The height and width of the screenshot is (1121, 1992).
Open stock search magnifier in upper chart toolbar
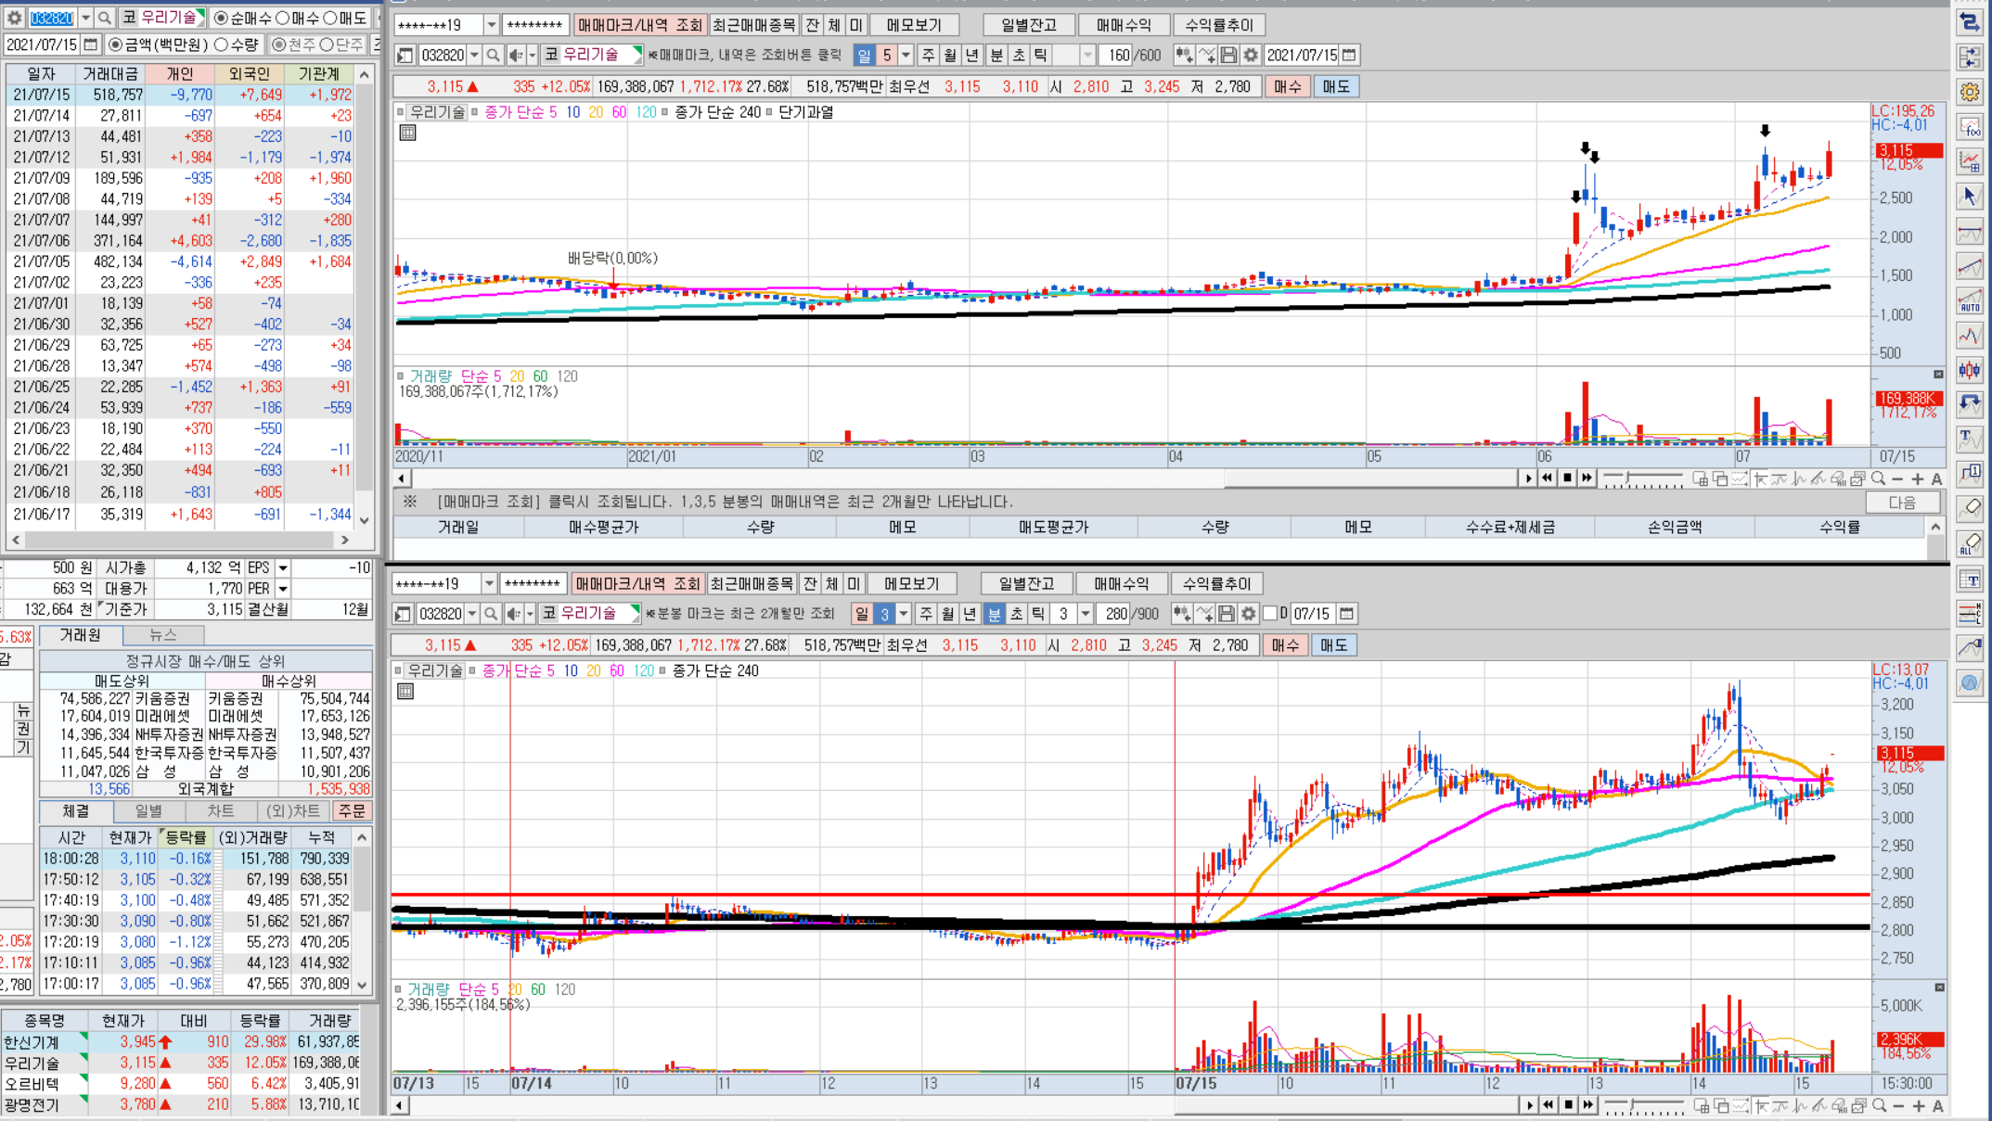point(494,56)
